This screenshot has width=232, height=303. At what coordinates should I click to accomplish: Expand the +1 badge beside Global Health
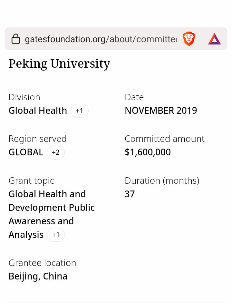pyautogui.click(x=79, y=111)
